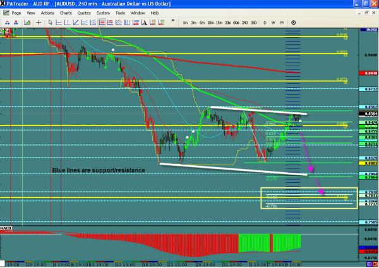Click the red 0.8848 price label
The width and height of the screenshot is (379, 268).
click(371, 73)
